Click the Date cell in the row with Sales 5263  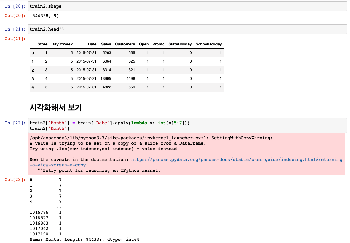point(86,53)
